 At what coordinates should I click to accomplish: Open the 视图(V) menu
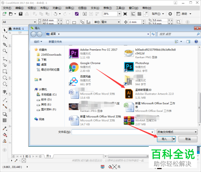point(32,8)
